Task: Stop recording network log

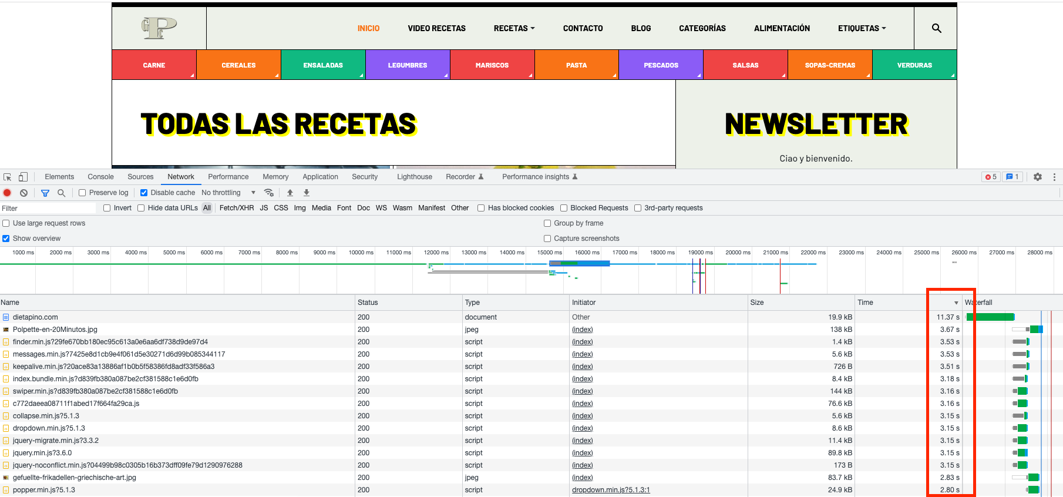Action: (x=7, y=193)
